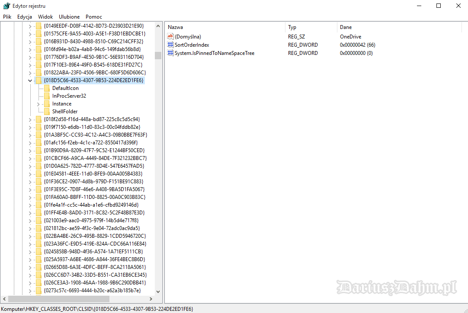Select the ShellFolder subkey
The width and height of the screenshot is (468, 313).
65,111
